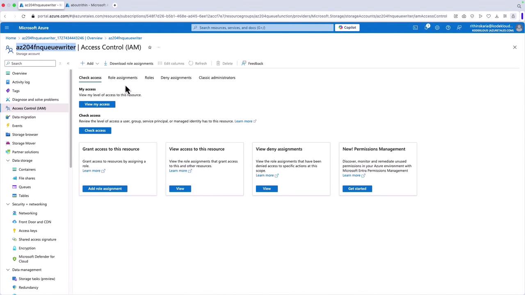Click the Overview icon in sidebar
Screen dimensions: 525x295
[x=8, y=73]
